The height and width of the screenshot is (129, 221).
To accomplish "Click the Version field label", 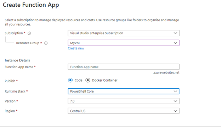I will [10, 101].
